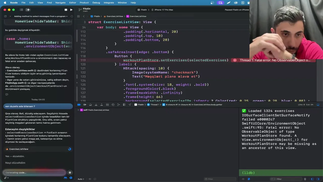The image size is (323, 182).
Task: Click the binoculars icon in chat footer
Action: pyautogui.click(x=66, y=178)
